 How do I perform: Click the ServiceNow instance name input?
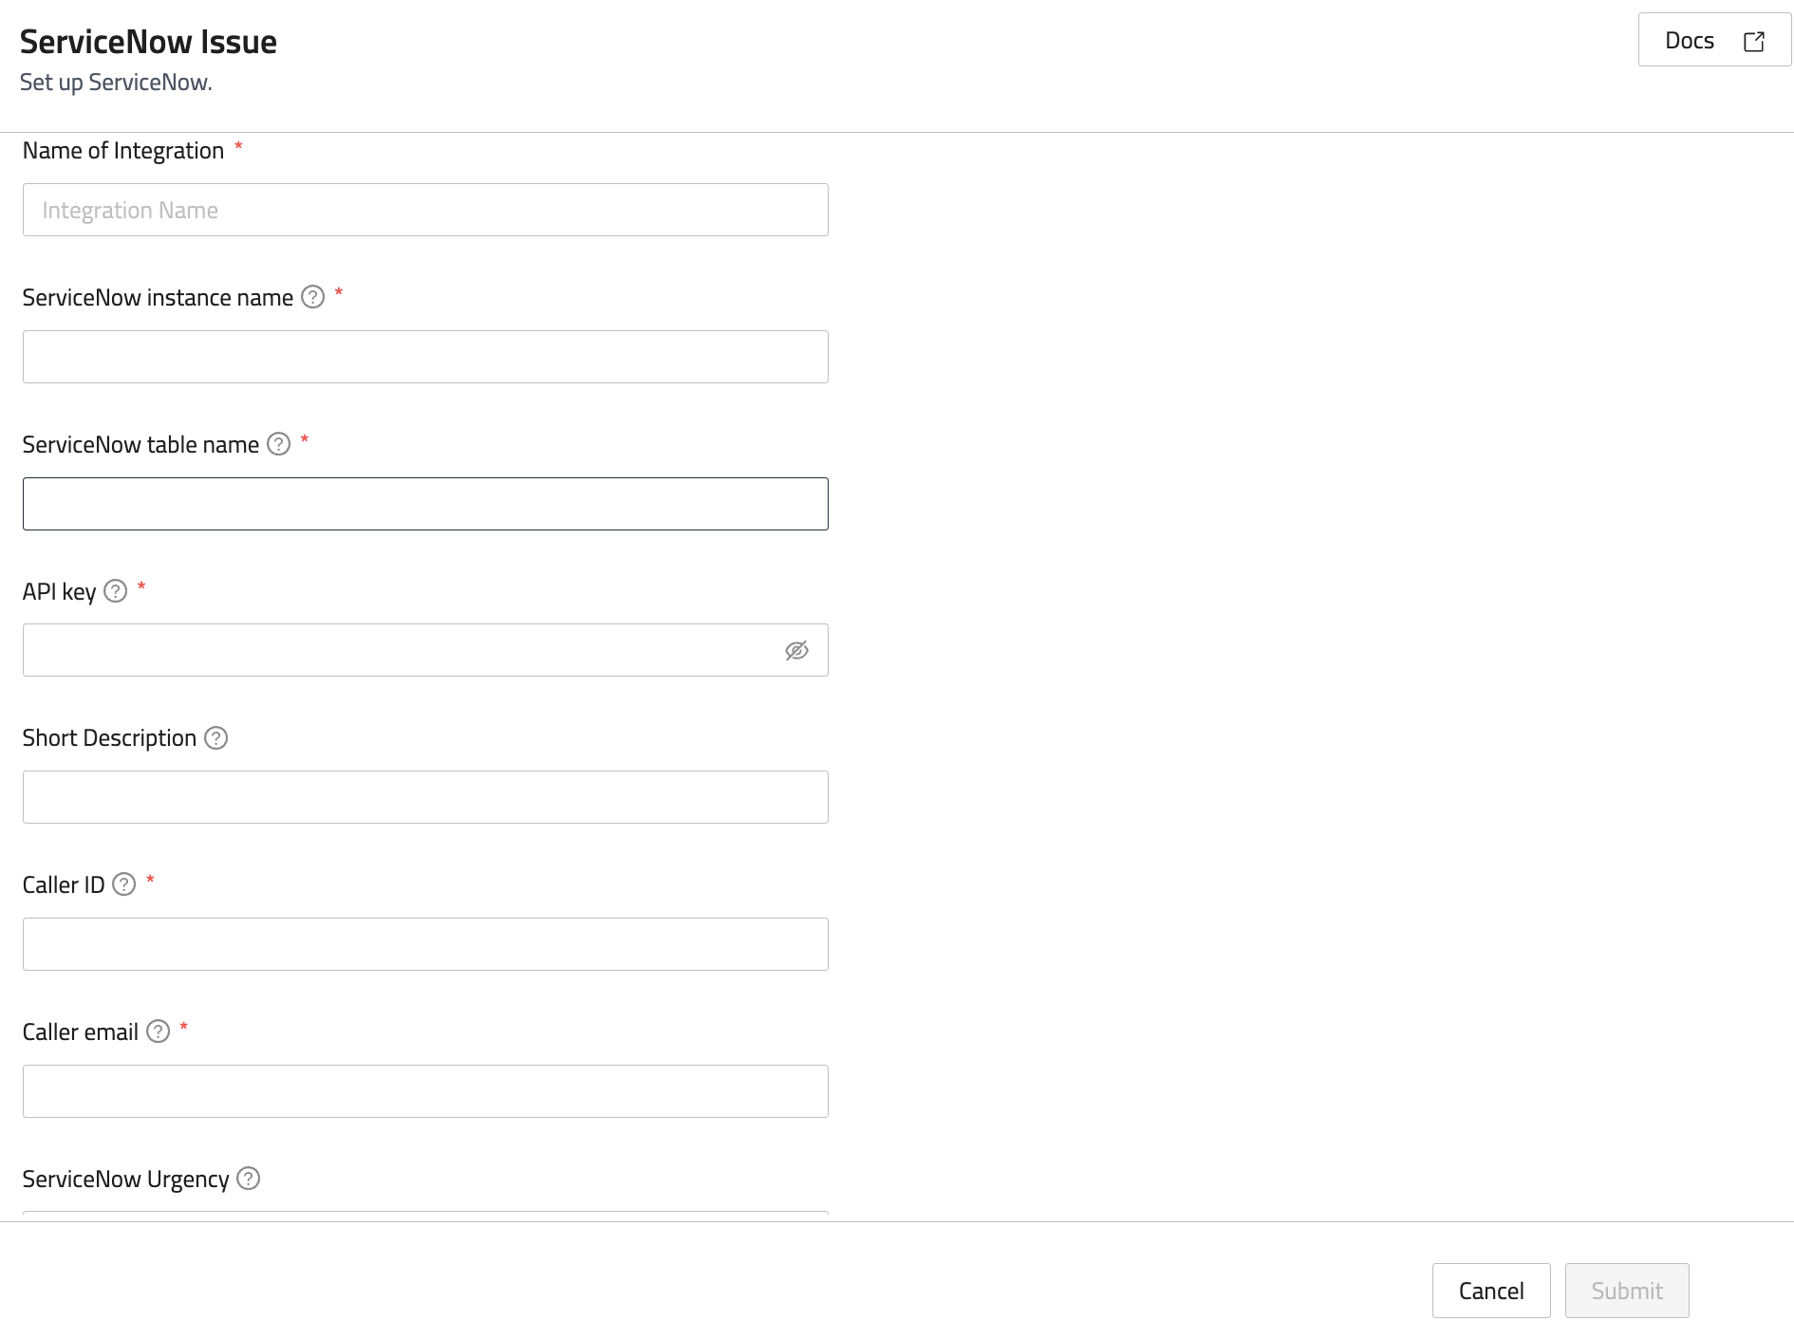pos(425,357)
